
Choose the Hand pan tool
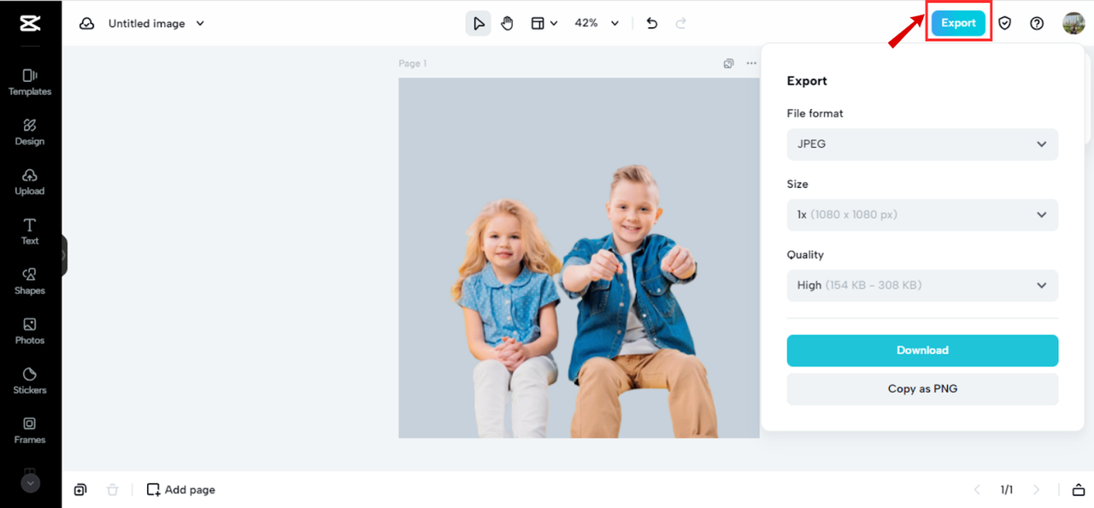pos(507,23)
